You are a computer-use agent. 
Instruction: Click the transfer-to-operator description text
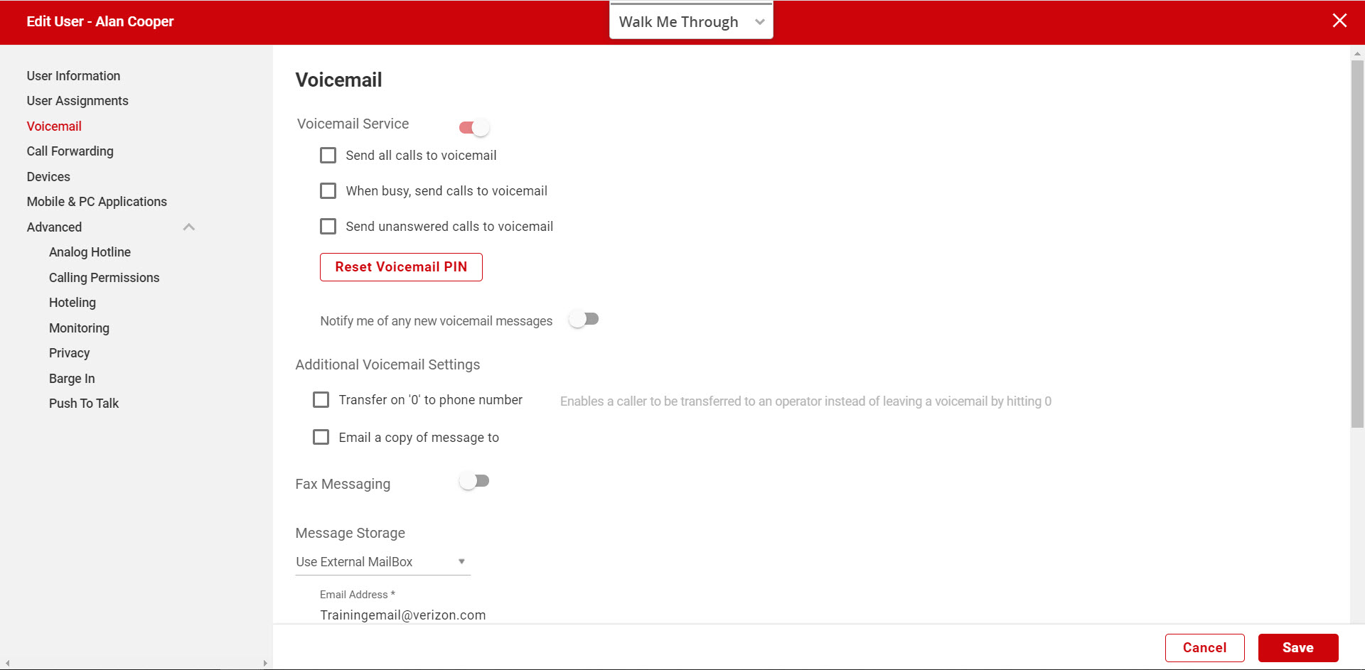click(805, 401)
